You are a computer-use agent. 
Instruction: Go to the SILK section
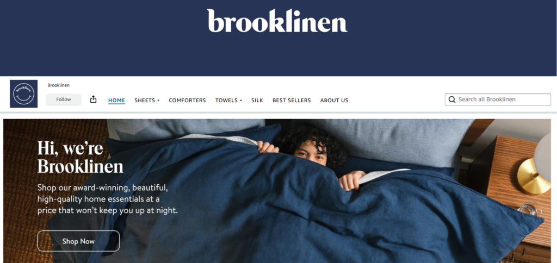tap(257, 101)
